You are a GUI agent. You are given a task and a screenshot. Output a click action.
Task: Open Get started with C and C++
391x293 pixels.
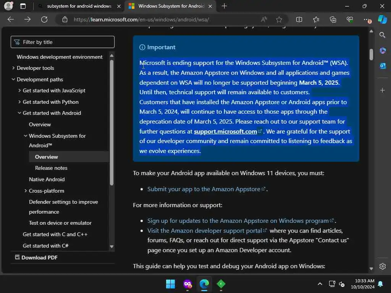tap(55, 235)
